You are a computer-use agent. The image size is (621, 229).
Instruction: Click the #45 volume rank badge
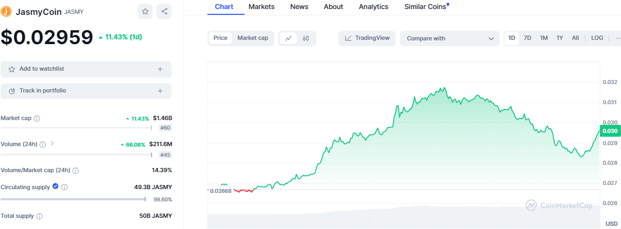click(x=165, y=155)
